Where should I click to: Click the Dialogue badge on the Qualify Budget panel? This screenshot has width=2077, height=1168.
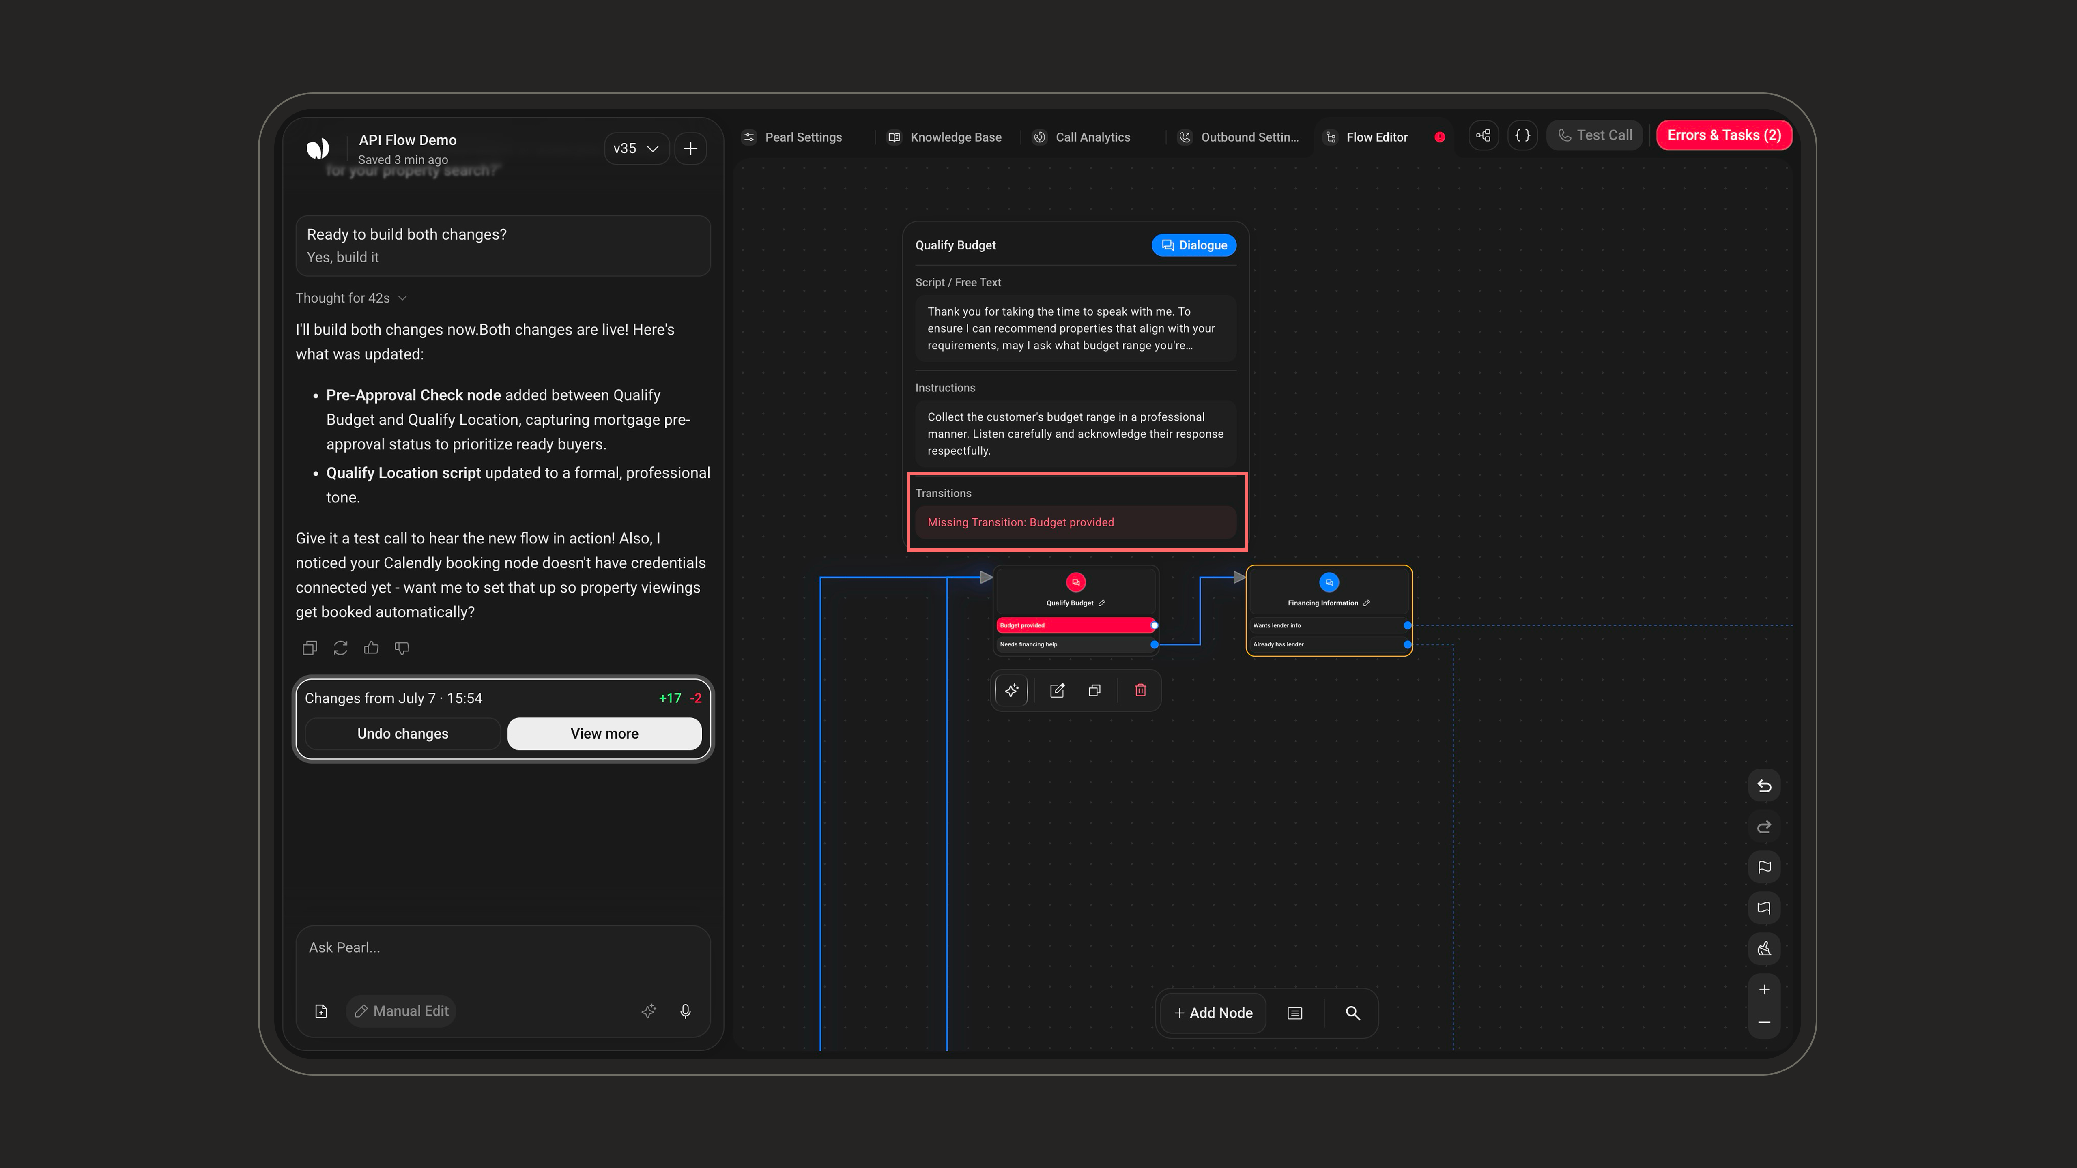1194,245
